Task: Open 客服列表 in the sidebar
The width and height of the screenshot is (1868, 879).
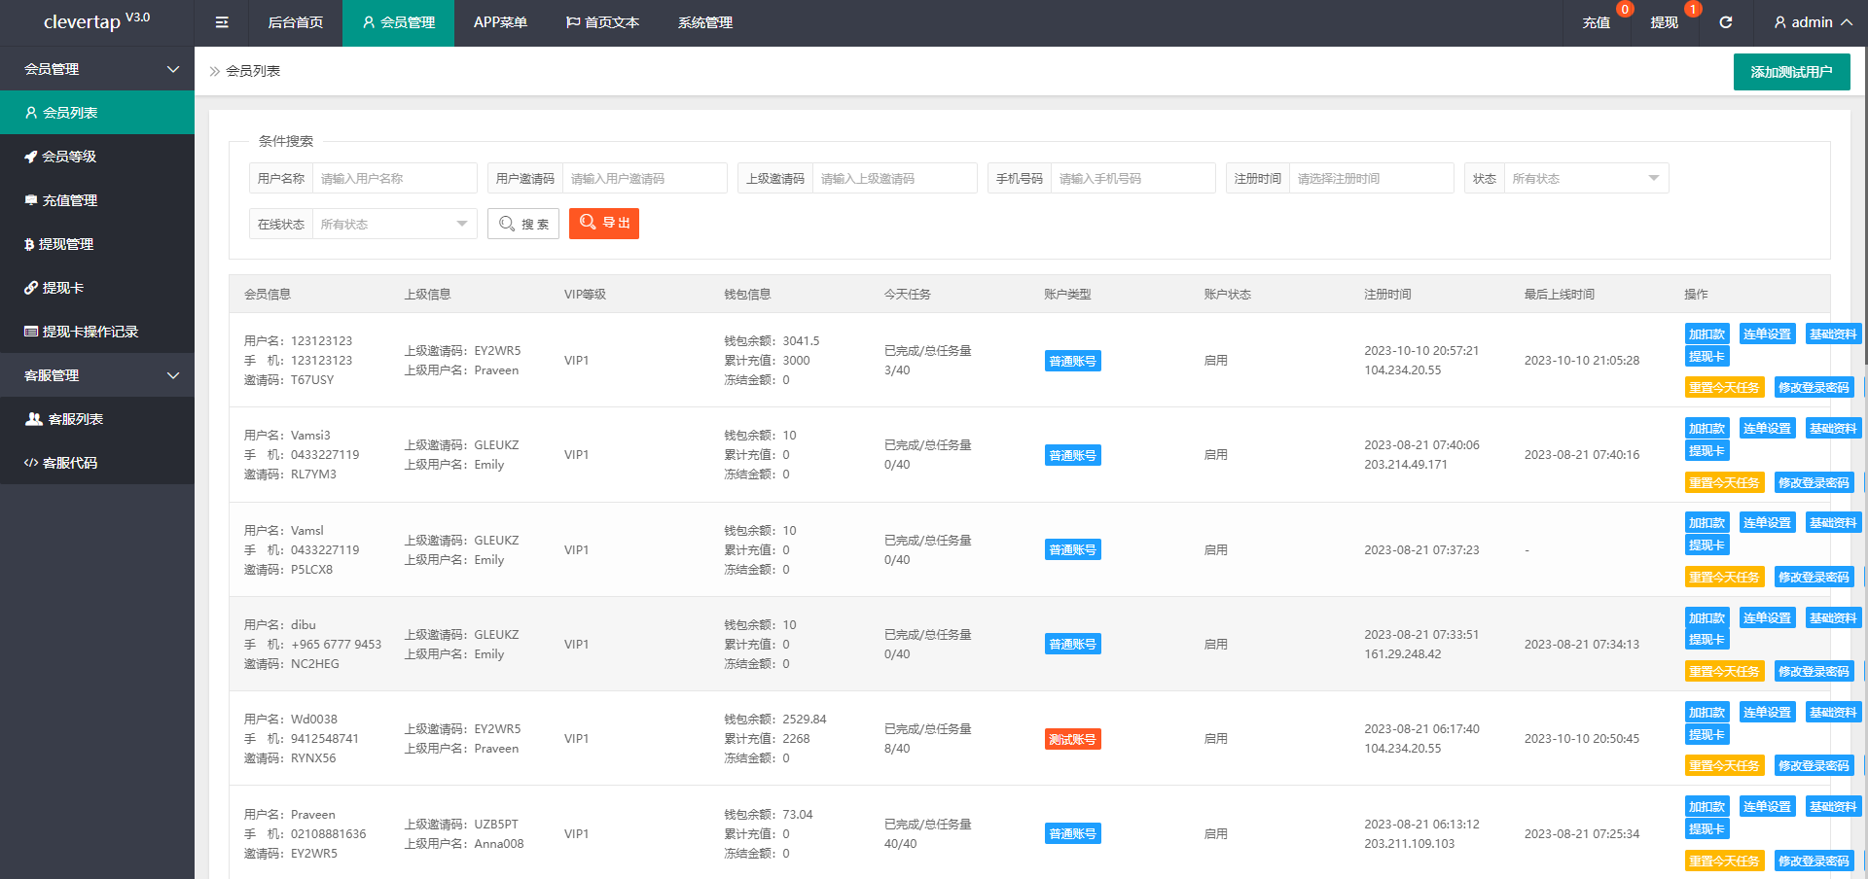Action: click(x=75, y=419)
